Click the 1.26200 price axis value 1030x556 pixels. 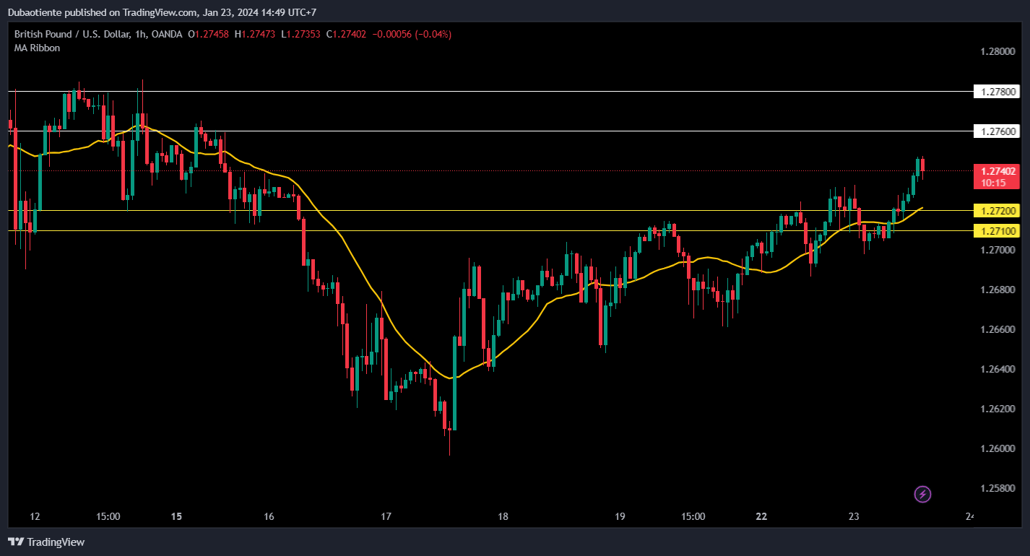[x=997, y=409]
